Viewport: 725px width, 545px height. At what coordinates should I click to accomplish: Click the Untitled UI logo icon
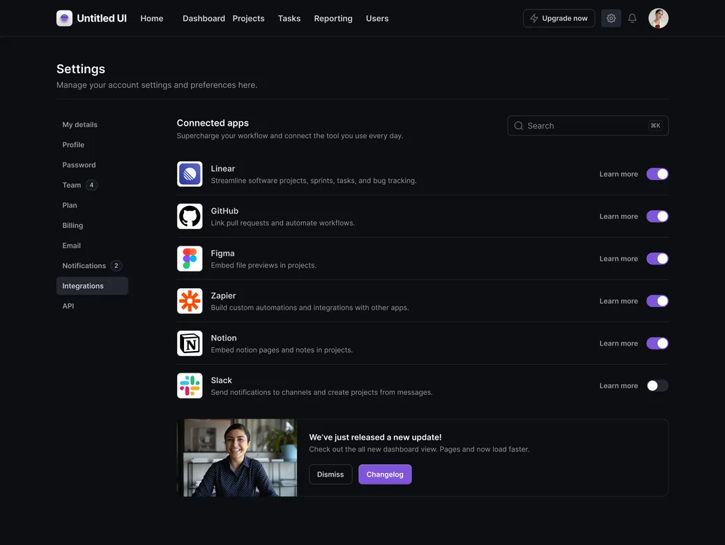(64, 19)
